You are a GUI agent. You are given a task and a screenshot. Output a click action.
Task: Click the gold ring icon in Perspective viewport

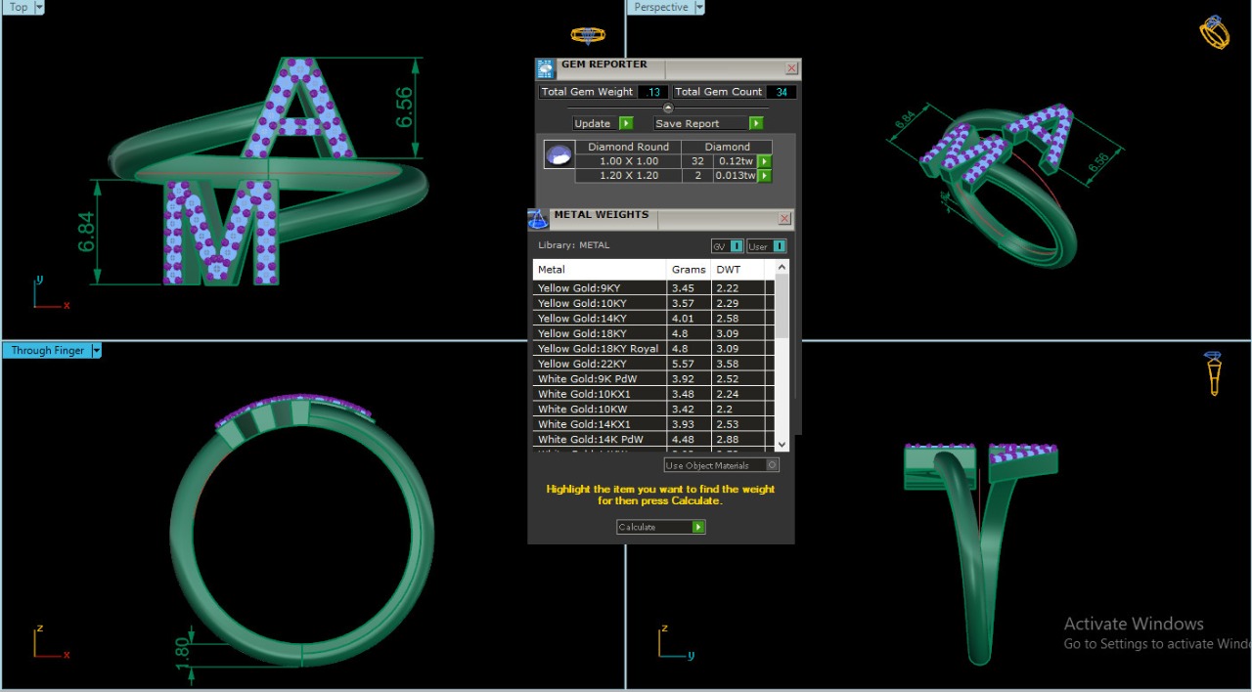tap(1214, 32)
